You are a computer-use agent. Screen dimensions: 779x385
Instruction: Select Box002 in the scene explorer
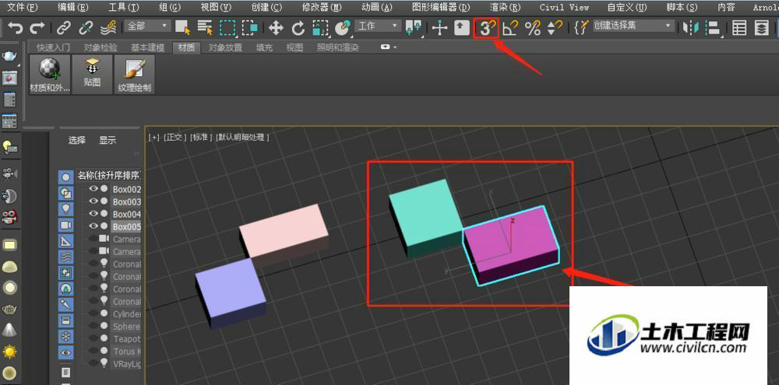[x=127, y=189]
